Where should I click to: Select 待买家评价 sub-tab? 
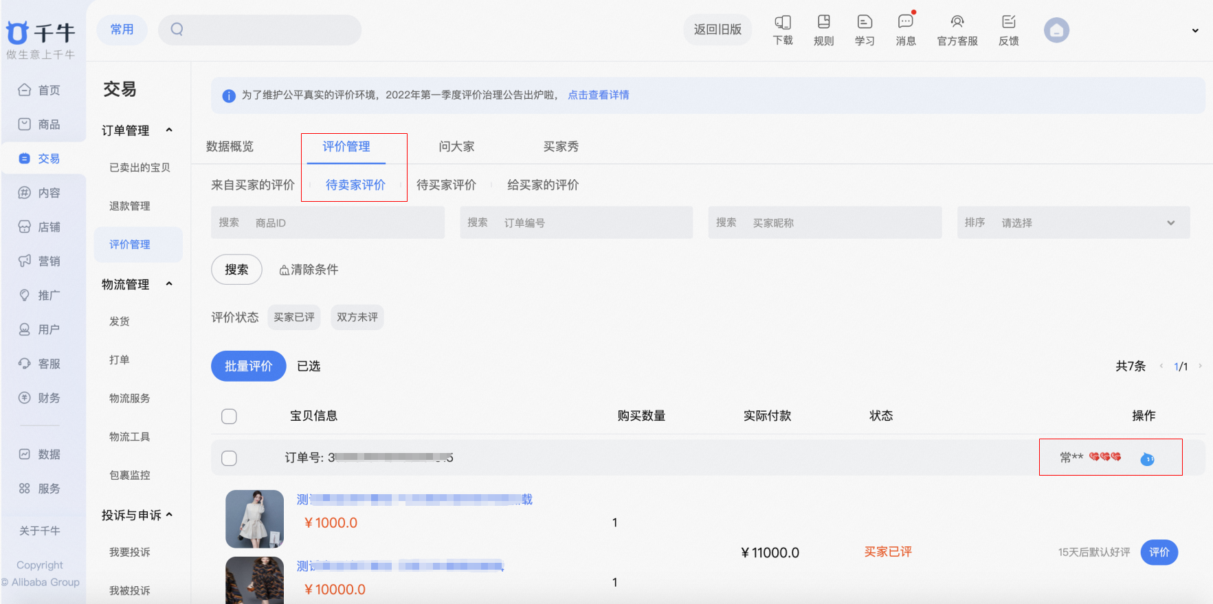(446, 185)
